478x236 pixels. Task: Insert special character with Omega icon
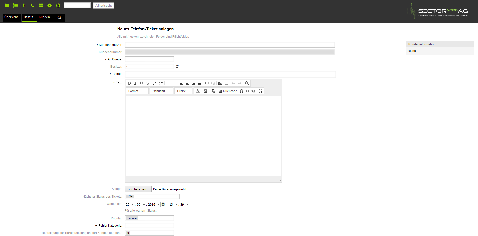(241, 91)
